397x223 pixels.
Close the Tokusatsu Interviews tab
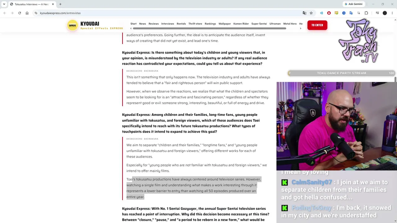[x=53, y=4]
